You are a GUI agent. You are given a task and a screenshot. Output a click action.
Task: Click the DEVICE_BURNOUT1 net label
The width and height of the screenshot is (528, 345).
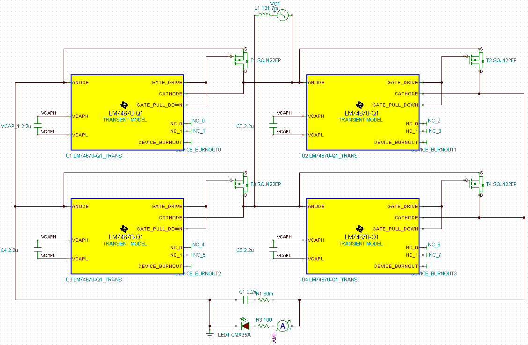point(434,150)
